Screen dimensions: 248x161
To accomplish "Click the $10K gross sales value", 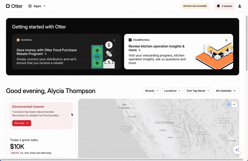I will click(17, 146).
